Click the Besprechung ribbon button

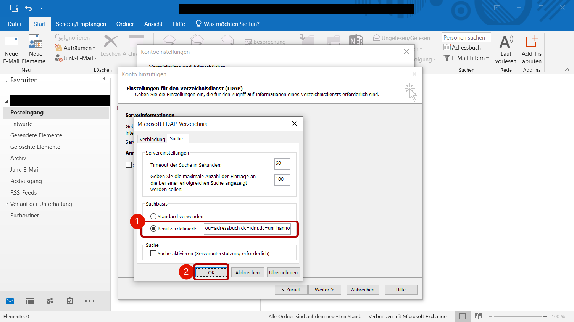[x=265, y=42]
